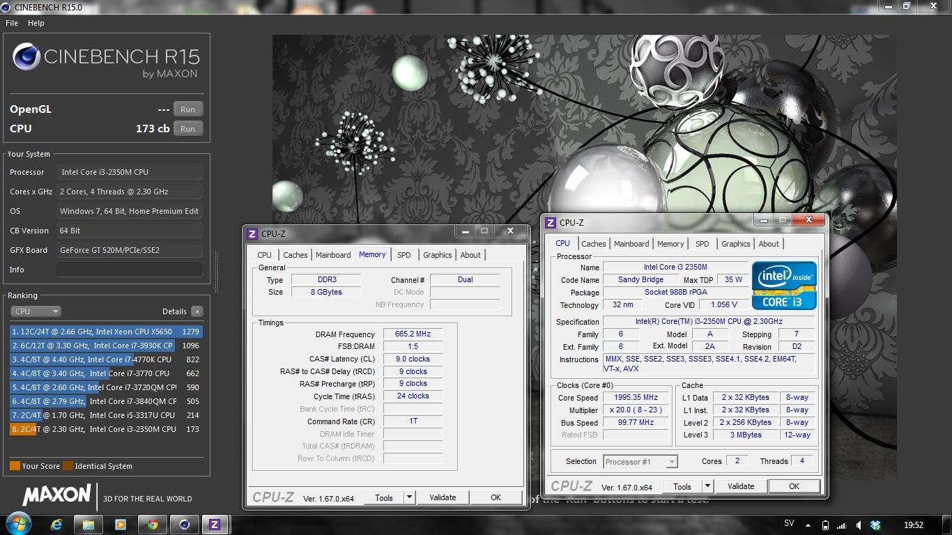
Task: Click Validate in Memory CPU-Z window
Action: [x=443, y=497]
